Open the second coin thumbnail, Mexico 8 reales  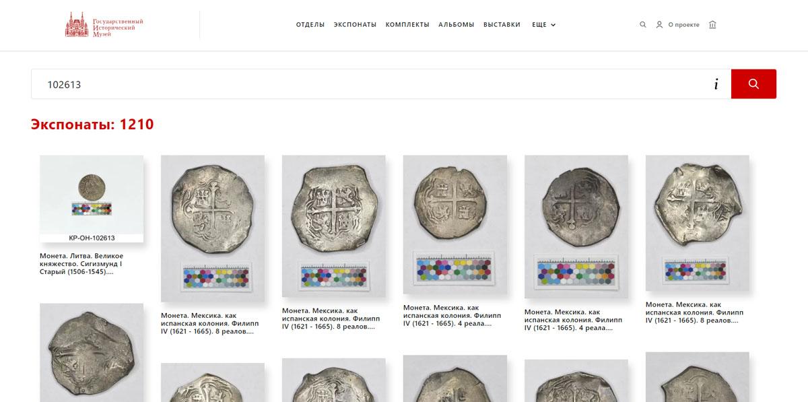point(213,229)
